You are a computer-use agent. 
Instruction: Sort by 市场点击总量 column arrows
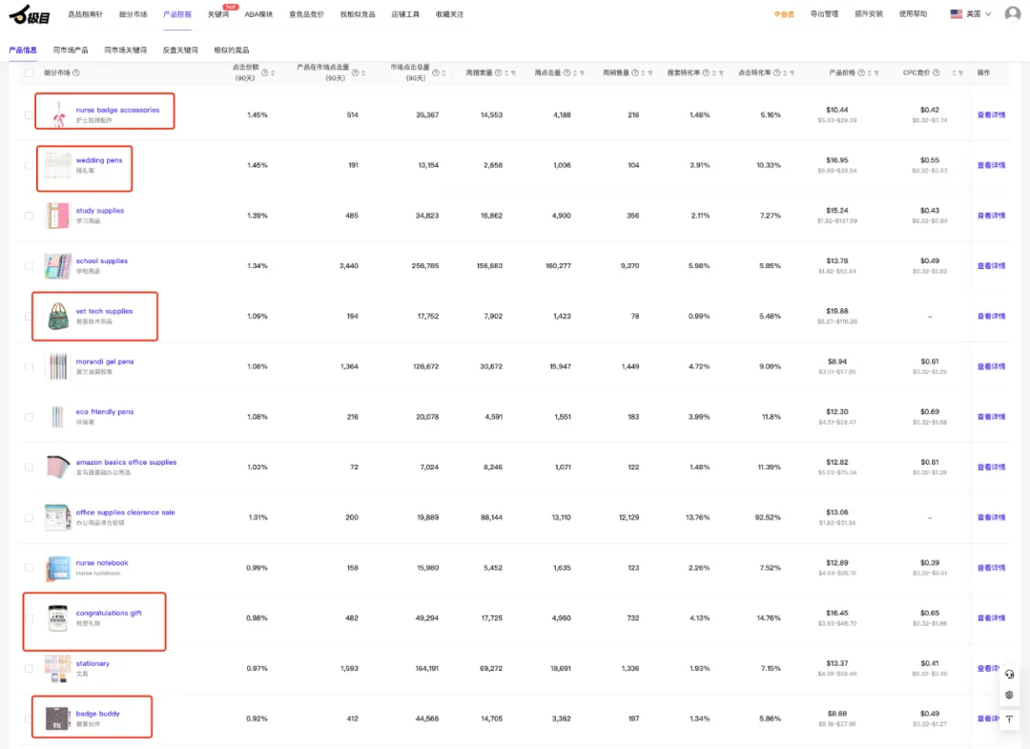pos(443,73)
